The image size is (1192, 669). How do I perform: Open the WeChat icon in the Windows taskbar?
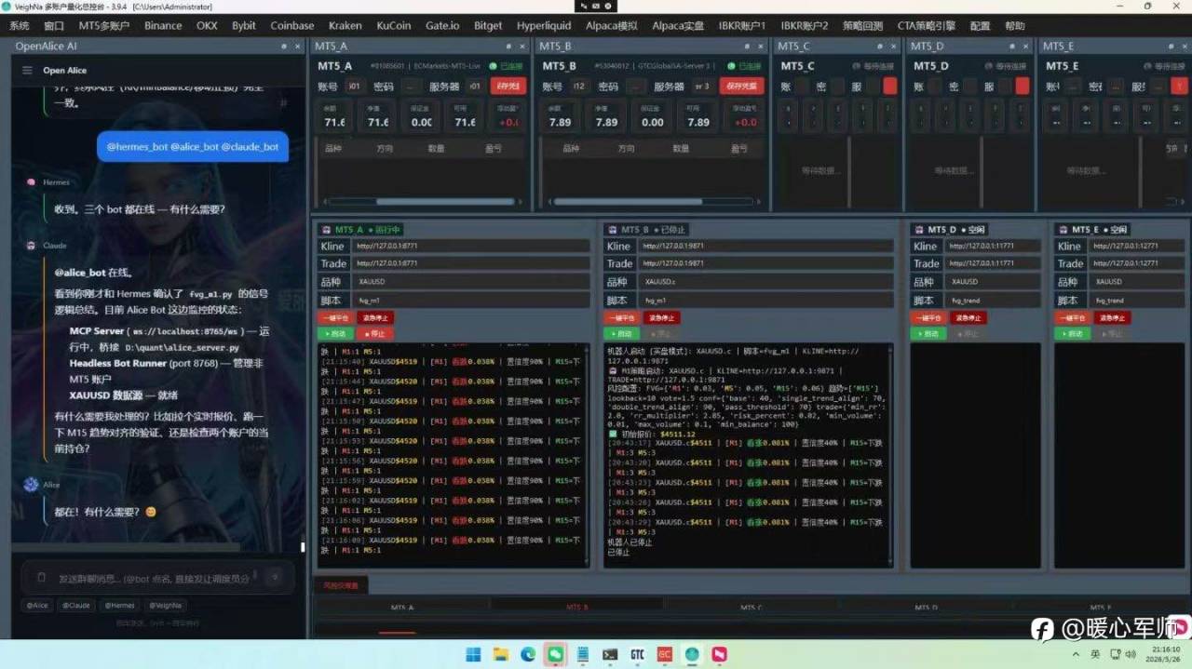(x=555, y=654)
